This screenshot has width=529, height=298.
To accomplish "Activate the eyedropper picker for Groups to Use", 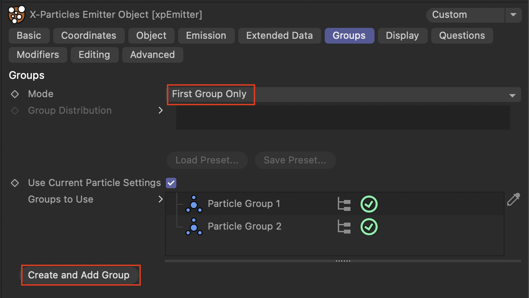I will pyautogui.click(x=513, y=200).
